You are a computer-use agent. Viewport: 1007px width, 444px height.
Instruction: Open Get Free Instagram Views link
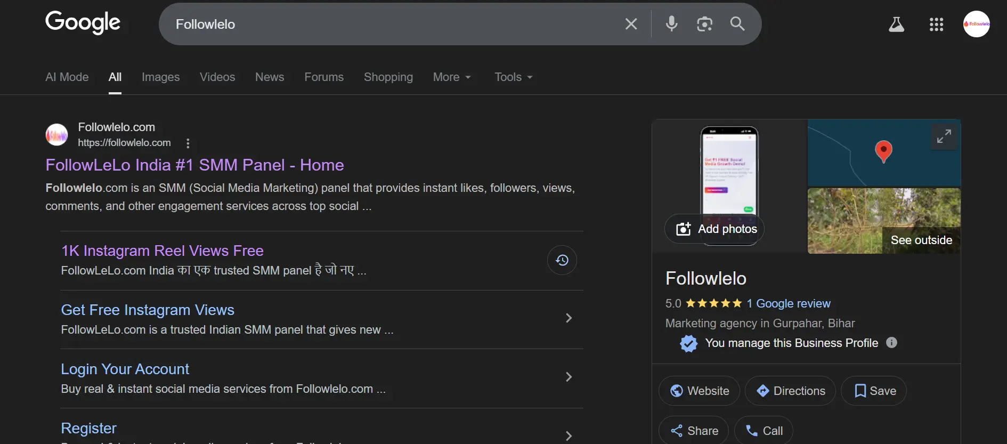[x=148, y=310]
